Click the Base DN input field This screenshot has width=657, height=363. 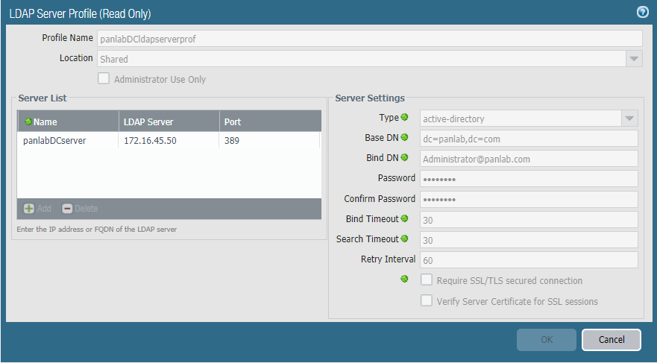click(x=529, y=139)
